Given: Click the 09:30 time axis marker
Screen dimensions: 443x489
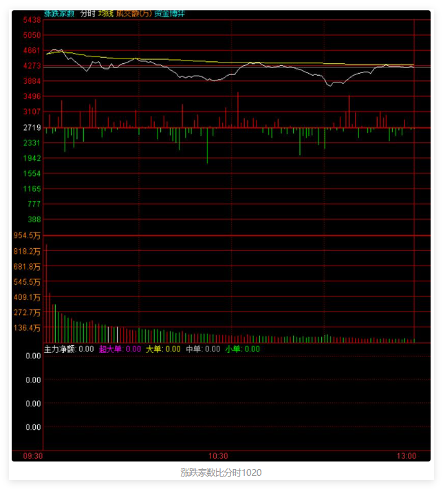Looking at the screenshot, I should pos(33,456).
